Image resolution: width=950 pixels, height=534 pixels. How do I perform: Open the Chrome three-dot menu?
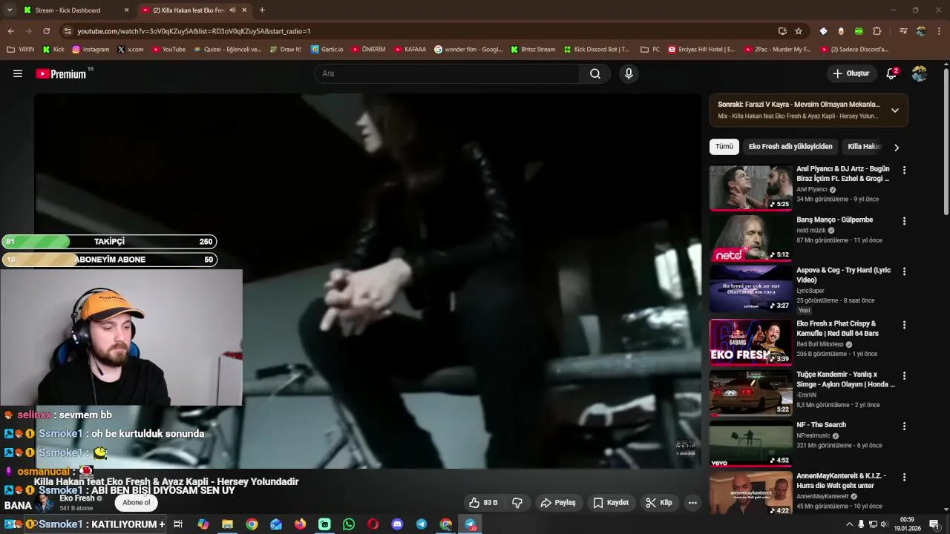coord(939,31)
